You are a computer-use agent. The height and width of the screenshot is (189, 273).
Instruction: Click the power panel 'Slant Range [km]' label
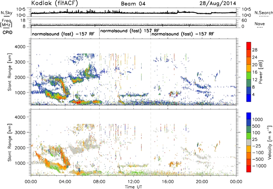point(10,72)
